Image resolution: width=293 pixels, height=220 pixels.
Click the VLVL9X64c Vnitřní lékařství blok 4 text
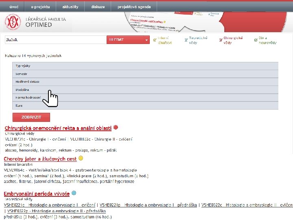coord(70,170)
